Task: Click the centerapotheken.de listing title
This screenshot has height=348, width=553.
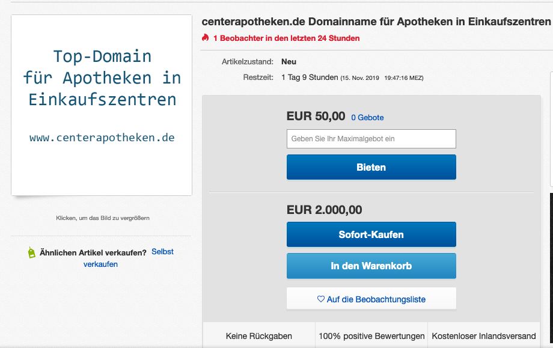Action: [376, 22]
